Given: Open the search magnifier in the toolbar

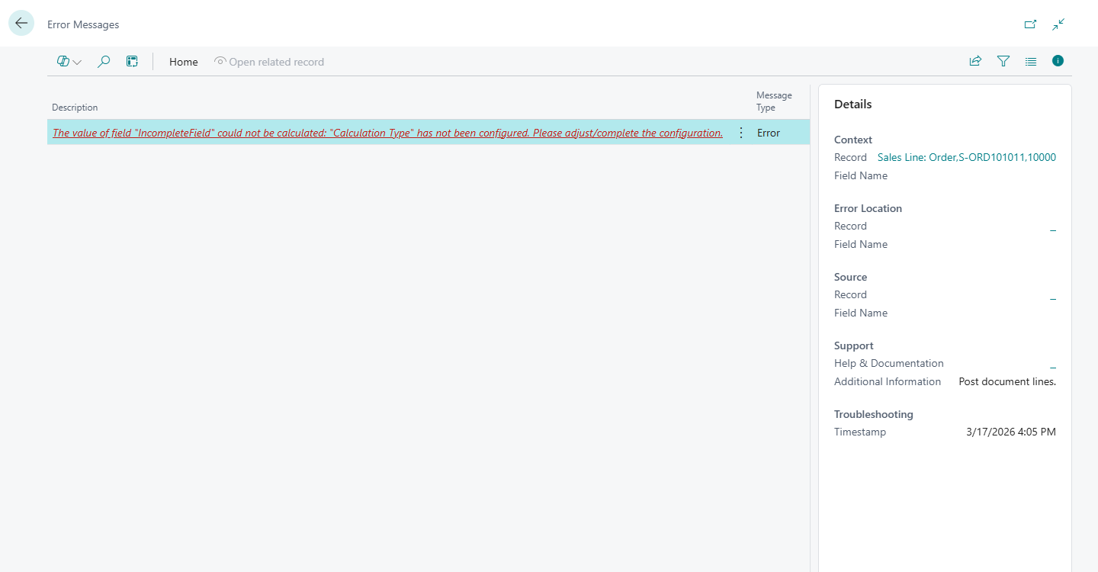Looking at the screenshot, I should [x=104, y=62].
